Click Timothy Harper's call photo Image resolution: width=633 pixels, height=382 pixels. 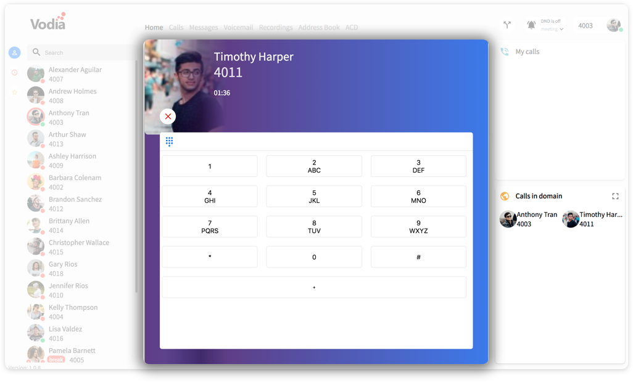[184, 86]
